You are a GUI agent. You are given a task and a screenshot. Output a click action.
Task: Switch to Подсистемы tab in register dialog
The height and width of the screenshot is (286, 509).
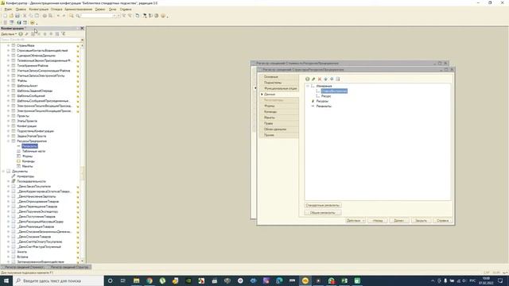[x=278, y=83]
